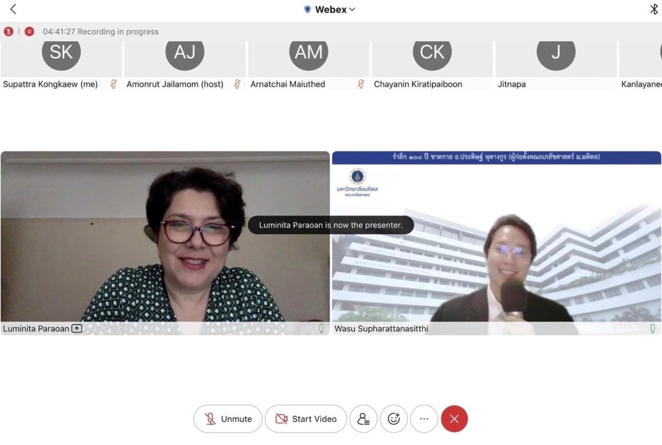Start Video with the camera button
Viewport: 662px width, 445px height.
[306, 419]
